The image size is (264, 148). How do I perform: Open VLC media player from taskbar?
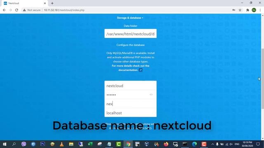(x=62, y=144)
